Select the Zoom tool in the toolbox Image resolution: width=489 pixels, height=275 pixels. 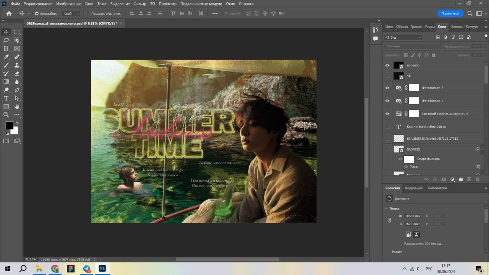(x=6, y=115)
